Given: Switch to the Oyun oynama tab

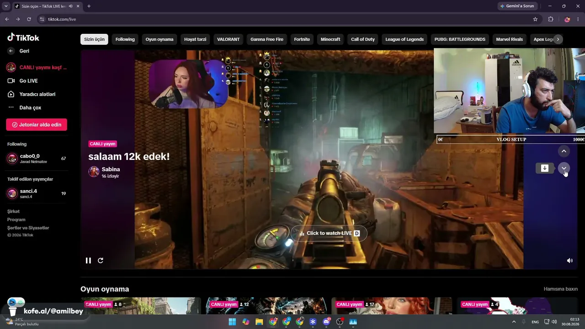Looking at the screenshot, I should click(160, 39).
